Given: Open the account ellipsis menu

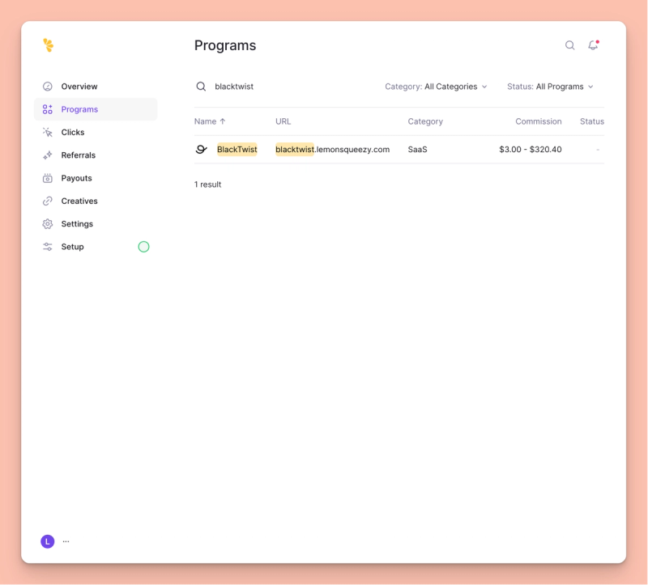Looking at the screenshot, I should point(66,541).
